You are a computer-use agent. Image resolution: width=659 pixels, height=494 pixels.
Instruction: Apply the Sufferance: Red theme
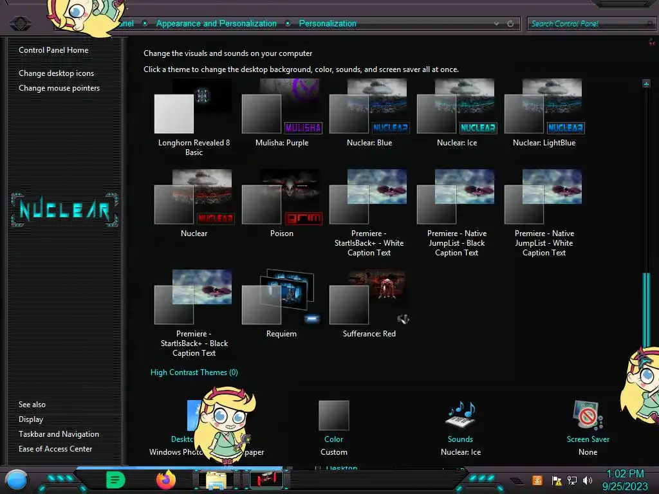[369, 304]
